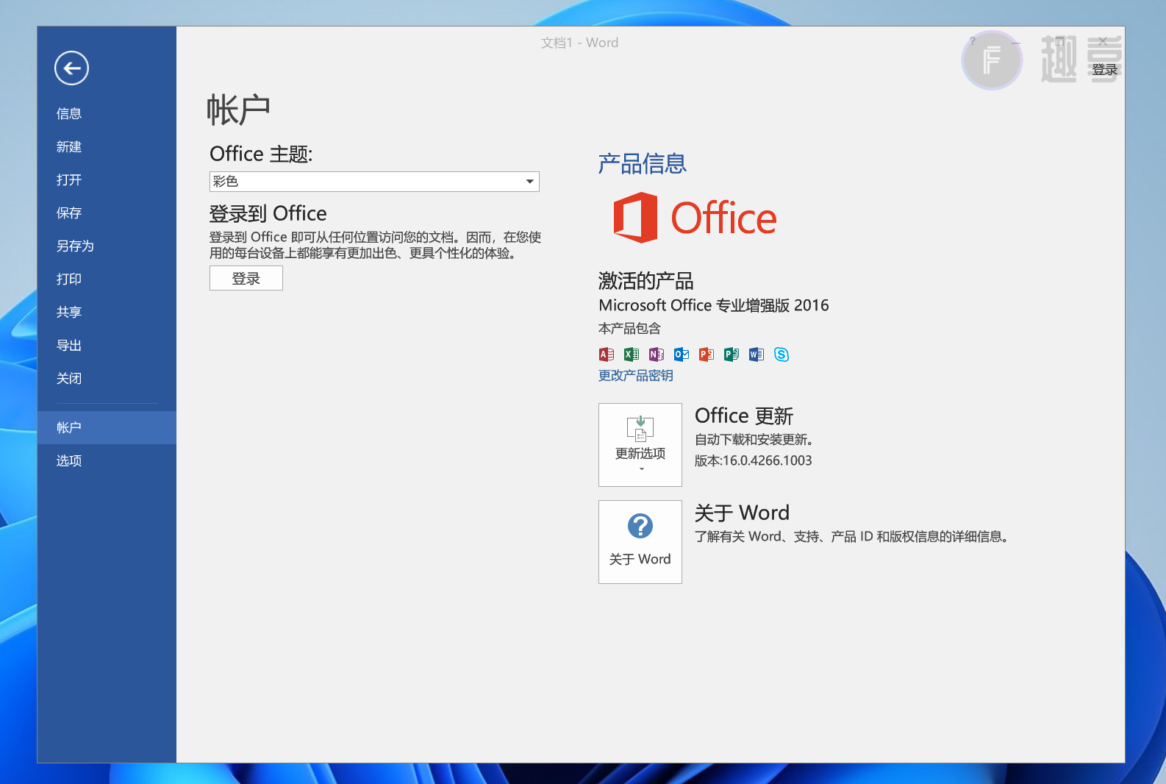
Task: Open 导出 in the sidebar
Action: [x=107, y=345]
